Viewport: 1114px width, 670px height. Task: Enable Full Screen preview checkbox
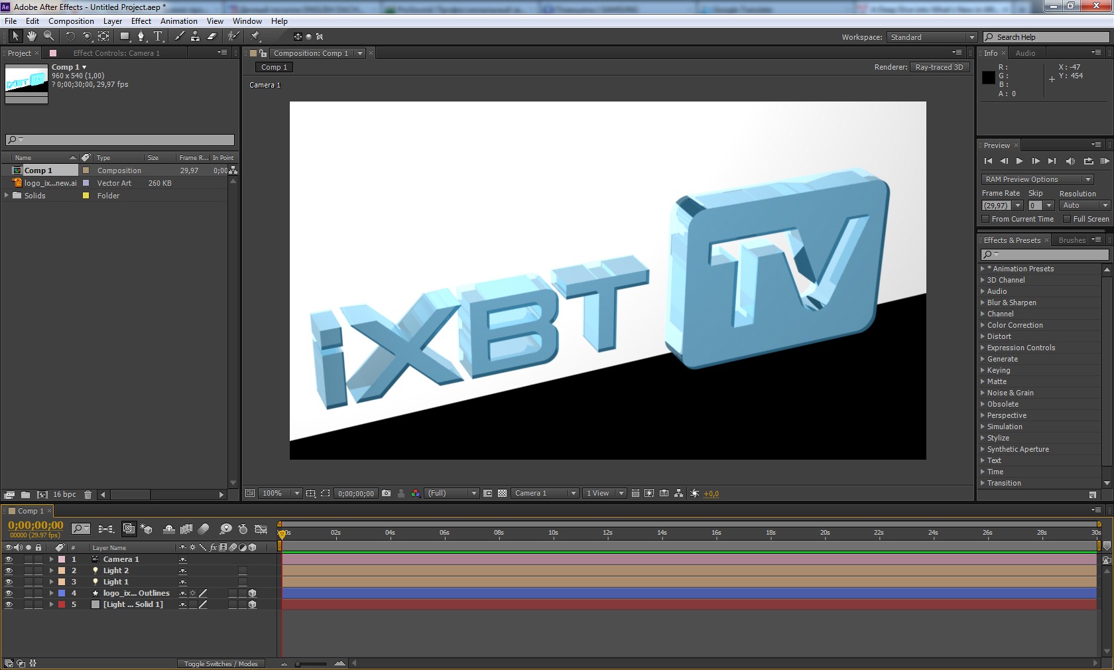pyautogui.click(x=1067, y=219)
